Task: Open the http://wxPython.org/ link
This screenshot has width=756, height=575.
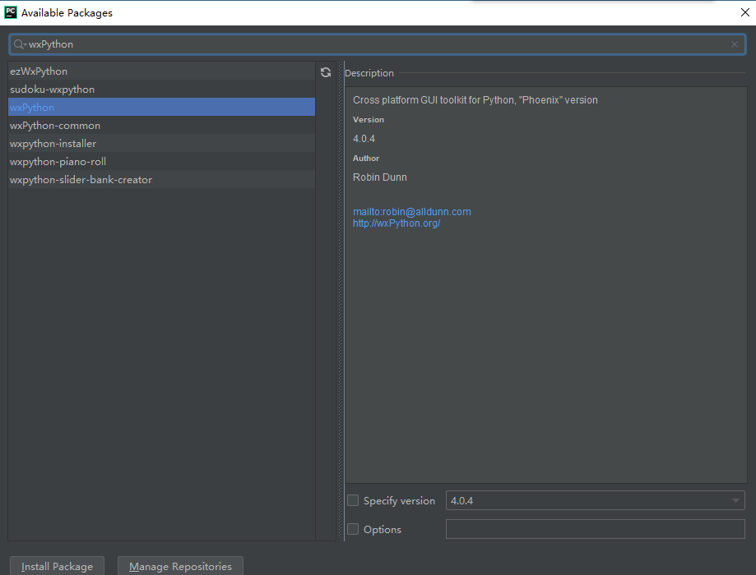Action: [x=397, y=223]
